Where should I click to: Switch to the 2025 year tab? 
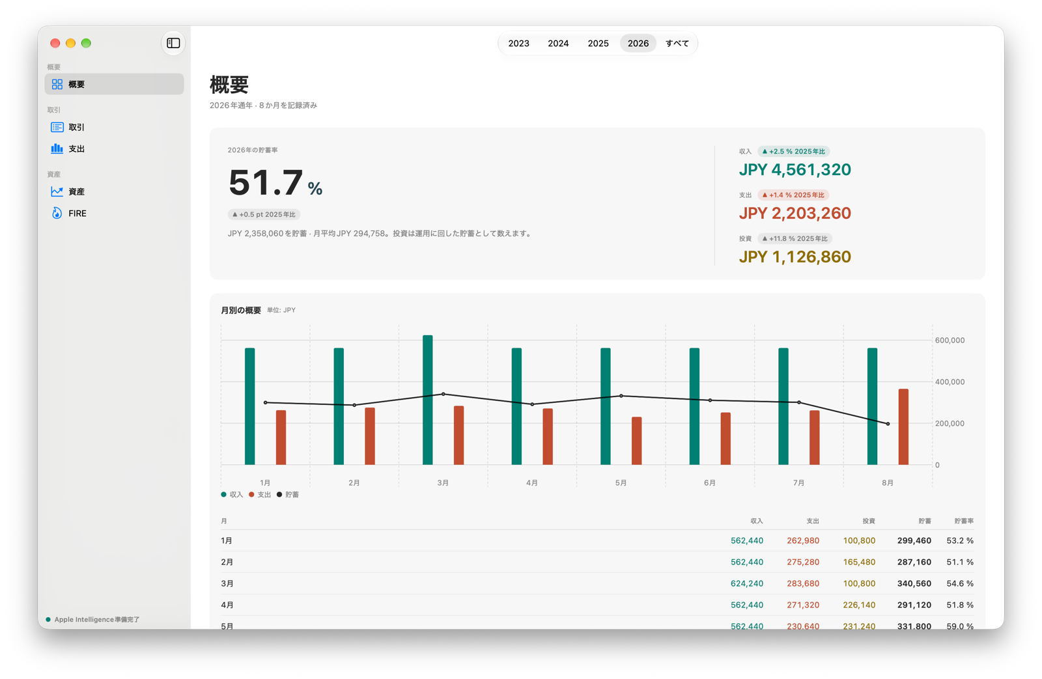click(x=598, y=44)
